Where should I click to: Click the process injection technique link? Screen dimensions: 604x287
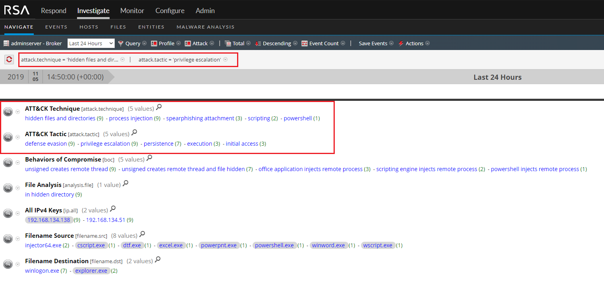coord(131,118)
